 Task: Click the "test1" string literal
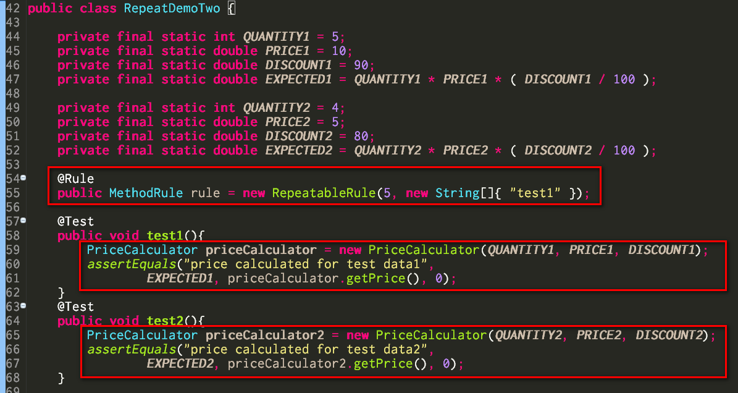[535, 193]
